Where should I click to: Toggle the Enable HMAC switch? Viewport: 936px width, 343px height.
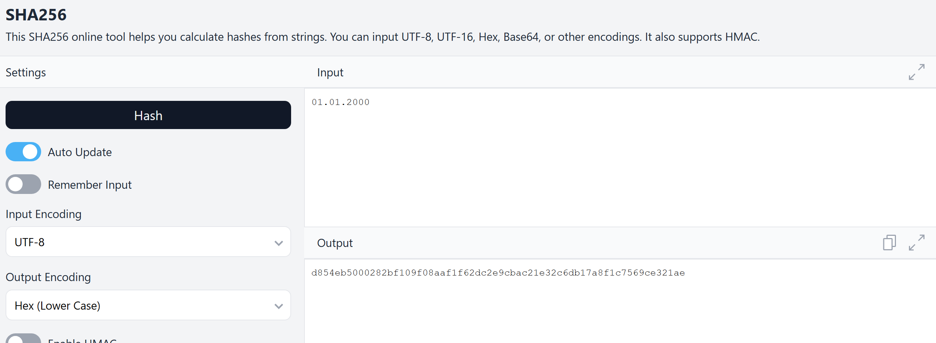tap(23, 339)
